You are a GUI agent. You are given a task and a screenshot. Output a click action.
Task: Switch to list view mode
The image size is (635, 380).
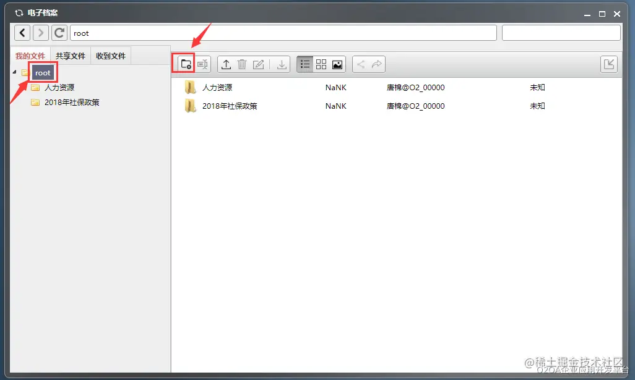coord(305,64)
